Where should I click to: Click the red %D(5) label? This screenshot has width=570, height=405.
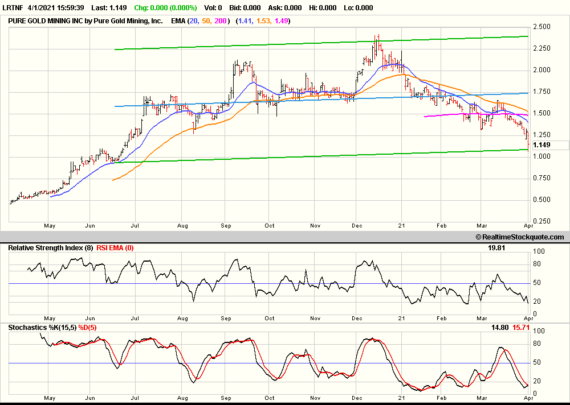coord(88,327)
